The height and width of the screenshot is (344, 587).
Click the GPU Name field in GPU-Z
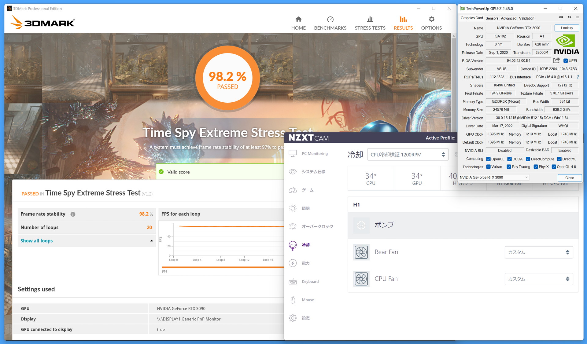tap(518, 28)
